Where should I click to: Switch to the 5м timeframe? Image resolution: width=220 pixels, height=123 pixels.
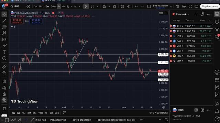point(41,6)
